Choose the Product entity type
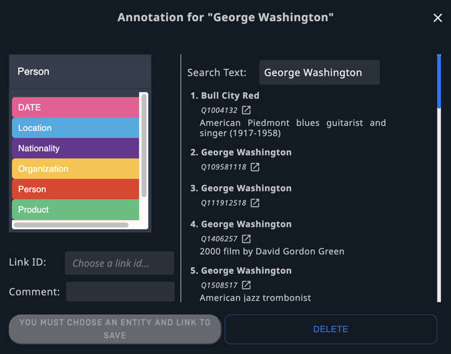The height and width of the screenshot is (354, 451). click(75, 210)
